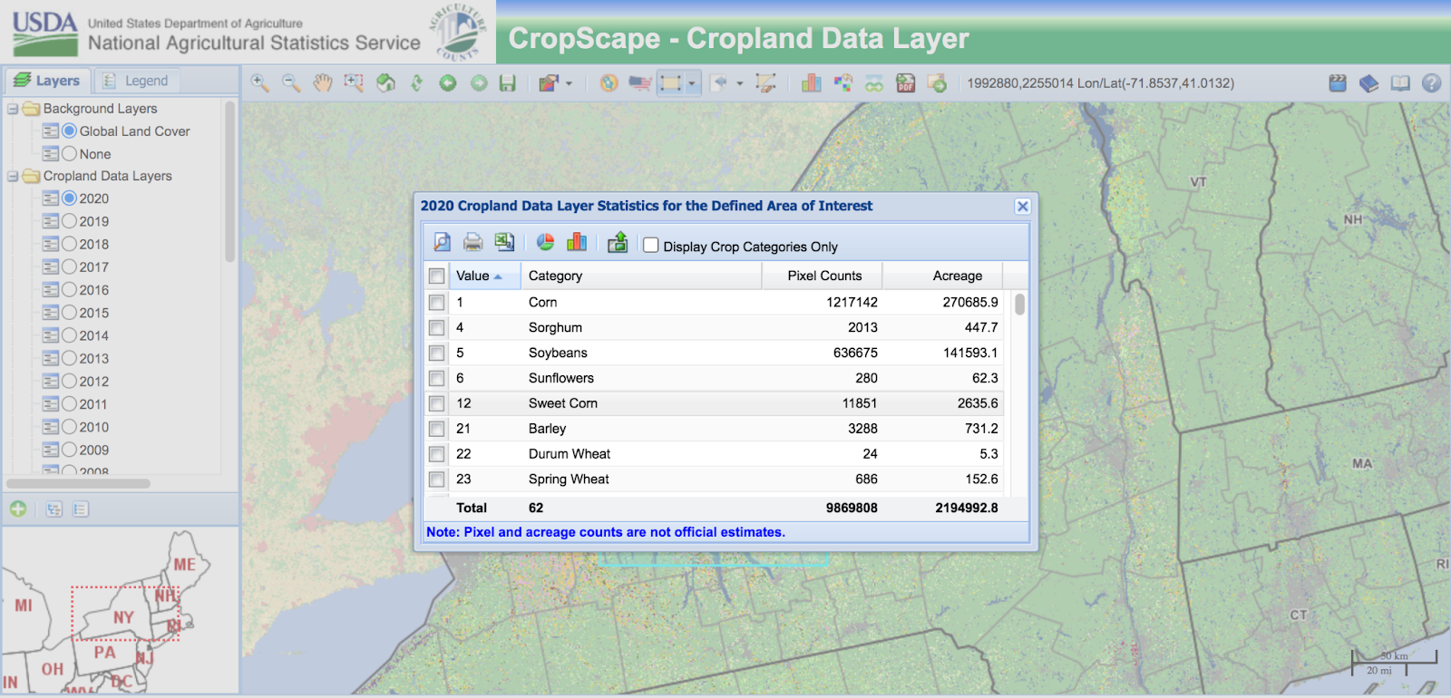Select the 2019 Cropland Data Layer

point(70,220)
